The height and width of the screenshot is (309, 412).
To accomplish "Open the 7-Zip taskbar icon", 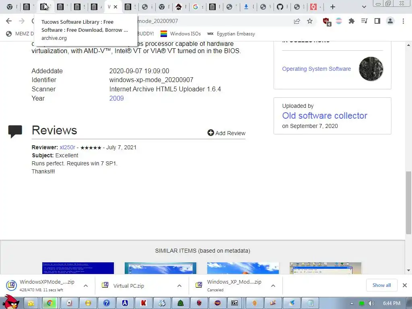I will click(x=235, y=303).
